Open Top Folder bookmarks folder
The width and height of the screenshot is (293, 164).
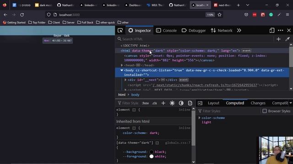[x=37, y=22]
